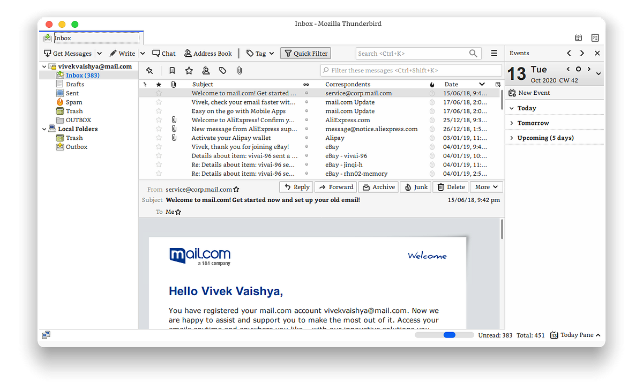Viewport: 643px width, 390px height.
Task: Open the Address Book
Action: pyautogui.click(x=208, y=53)
